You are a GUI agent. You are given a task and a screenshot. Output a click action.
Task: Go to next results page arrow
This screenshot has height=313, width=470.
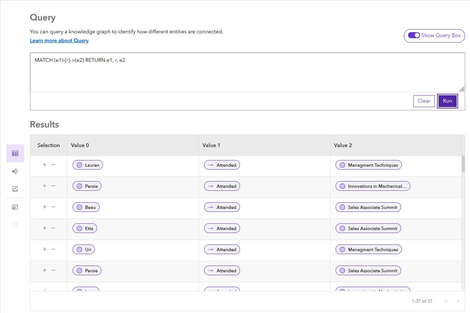[458, 301]
